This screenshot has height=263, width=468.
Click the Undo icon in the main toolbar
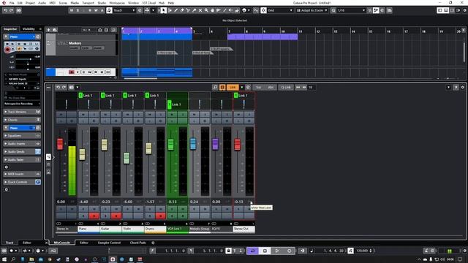click(5, 10)
